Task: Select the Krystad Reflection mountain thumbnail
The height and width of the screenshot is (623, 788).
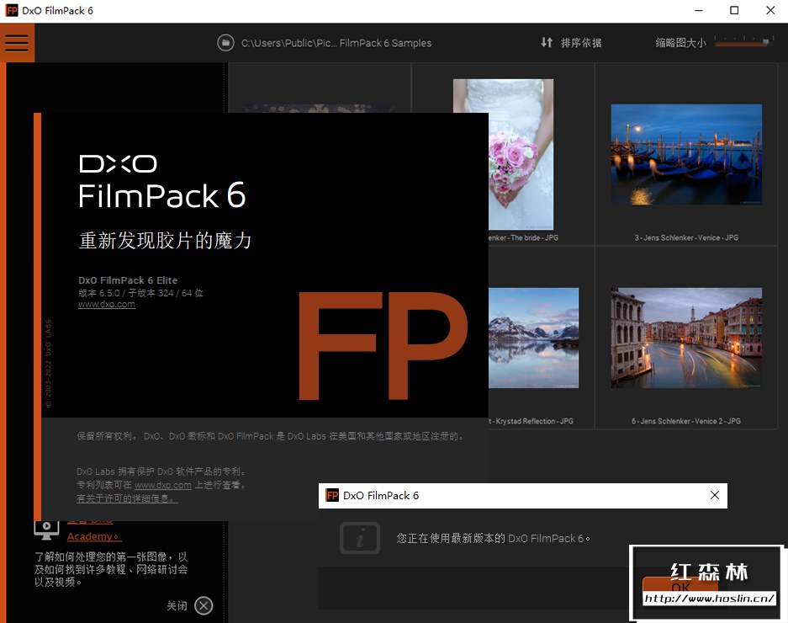Action: pos(533,338)
